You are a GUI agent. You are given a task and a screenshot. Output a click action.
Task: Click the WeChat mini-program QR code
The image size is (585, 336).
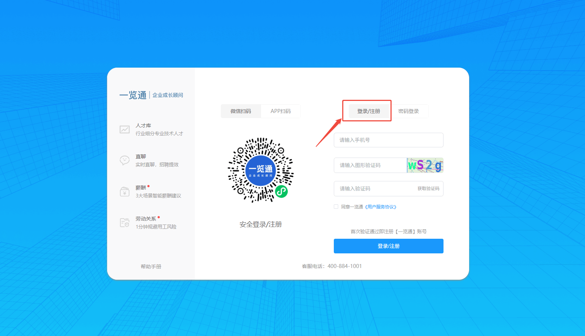coord(261,170)
